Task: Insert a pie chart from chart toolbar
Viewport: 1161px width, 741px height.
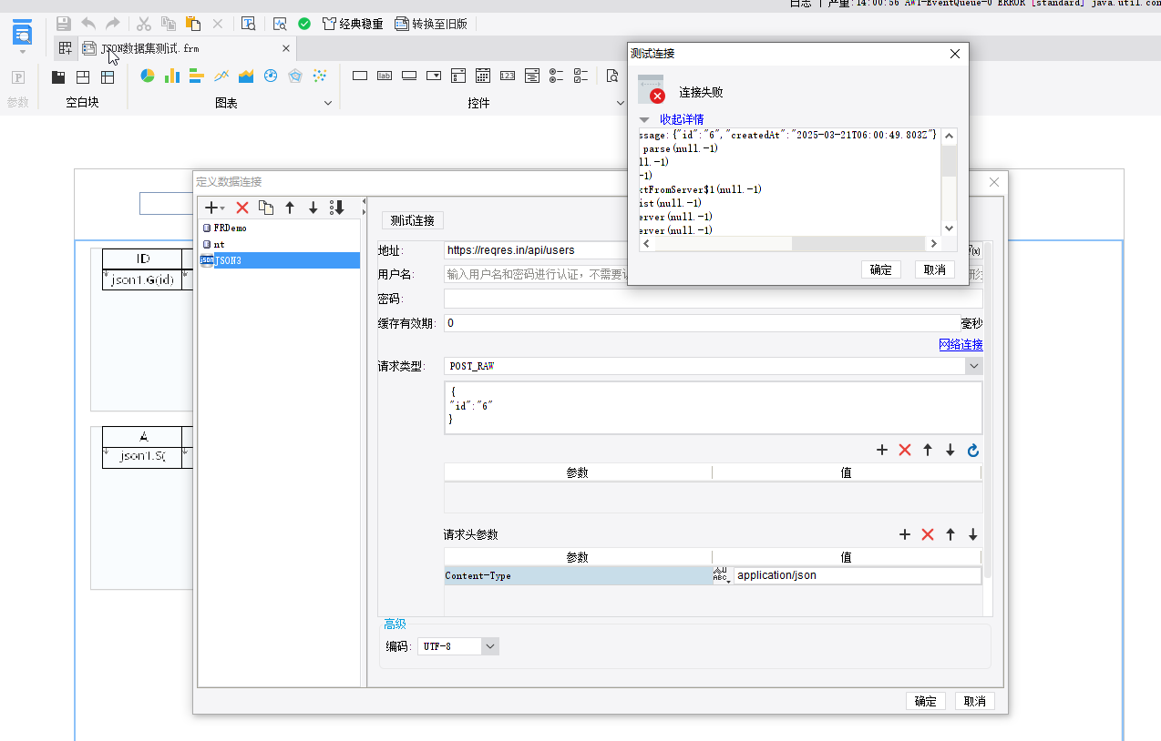Action: [x=147, y=76]
